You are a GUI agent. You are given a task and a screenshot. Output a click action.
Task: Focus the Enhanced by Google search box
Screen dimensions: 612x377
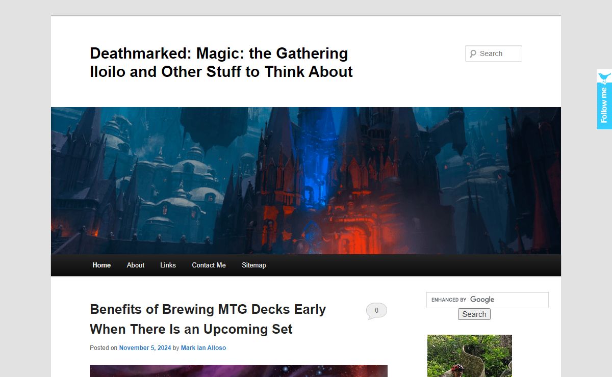coord(488,300)
